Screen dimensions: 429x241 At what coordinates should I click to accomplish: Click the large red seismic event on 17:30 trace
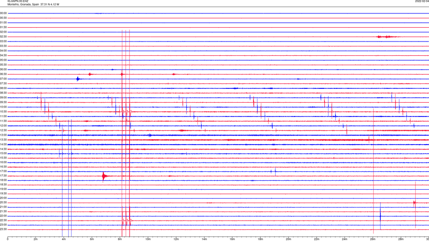[104, 176]
